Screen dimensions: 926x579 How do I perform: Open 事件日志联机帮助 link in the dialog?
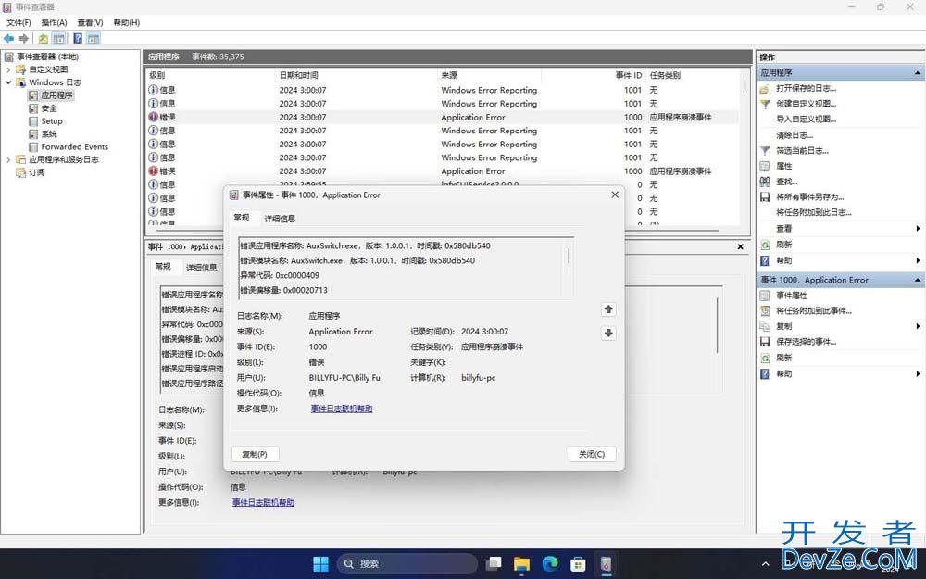(x=342, y=409)
